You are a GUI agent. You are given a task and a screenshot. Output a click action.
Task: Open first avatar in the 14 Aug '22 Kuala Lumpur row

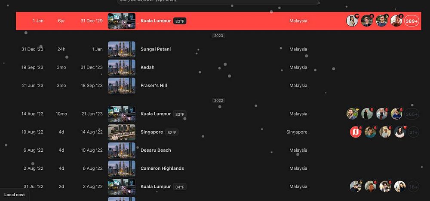pos(352,114)
